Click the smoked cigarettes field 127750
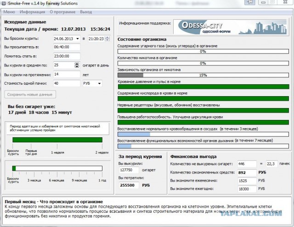 coord(129,170)
